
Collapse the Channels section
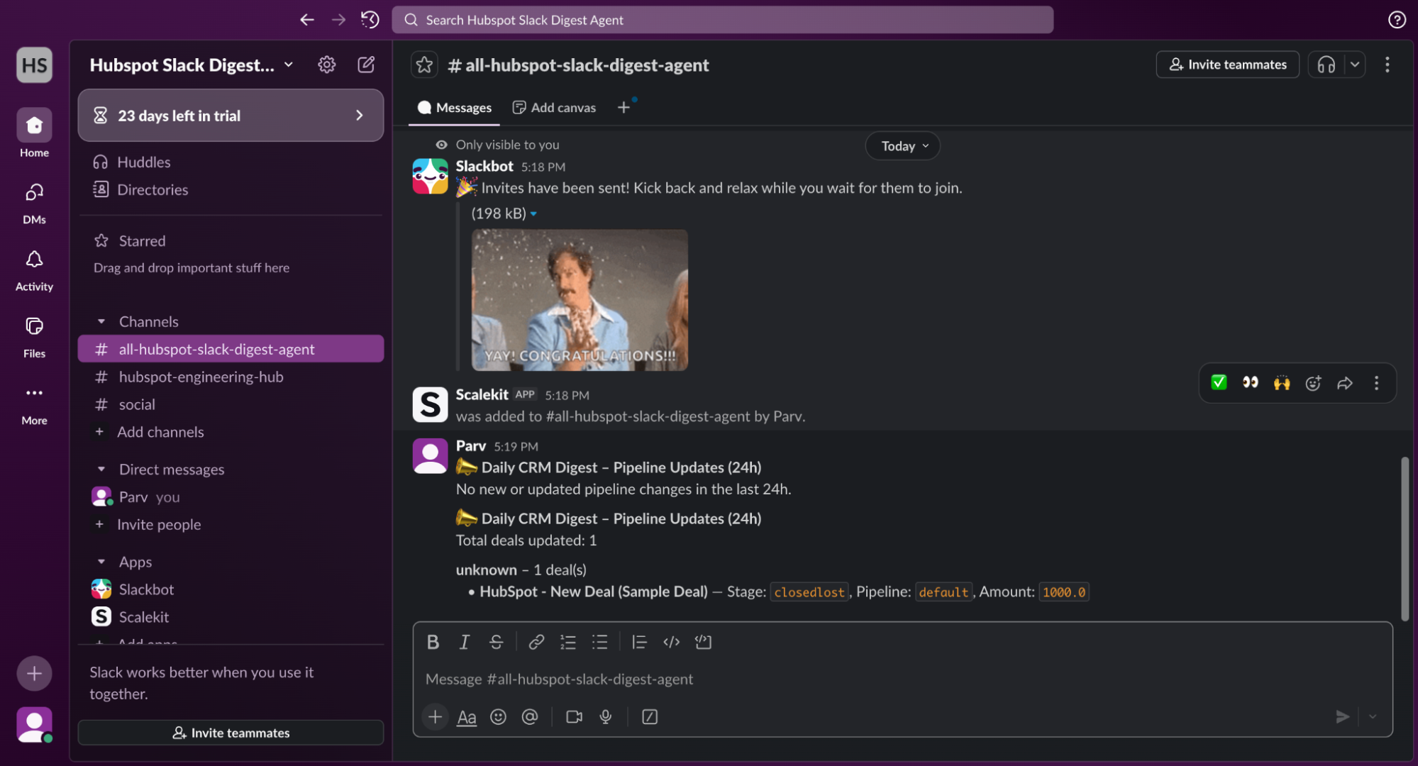(x=101, y=322)
